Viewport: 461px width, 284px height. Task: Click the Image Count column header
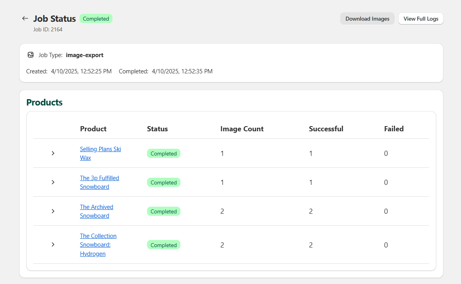pos(242,129)
